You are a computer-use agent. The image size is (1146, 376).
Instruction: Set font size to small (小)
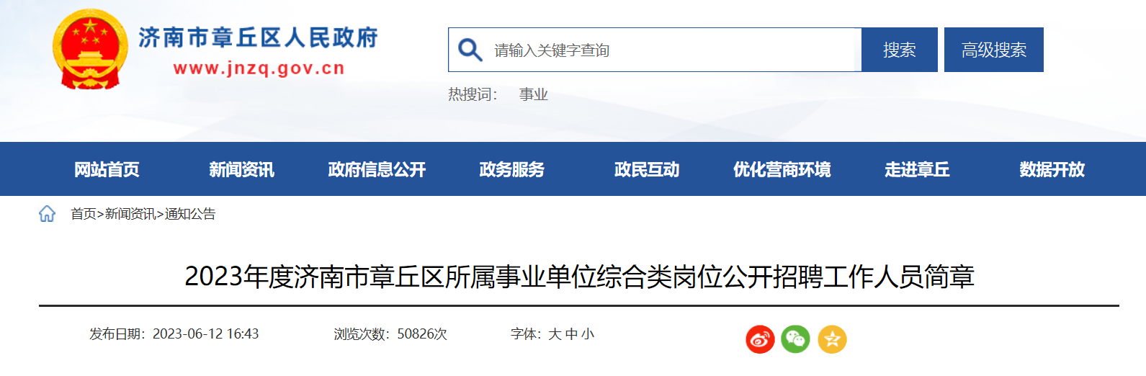(588, 334)
